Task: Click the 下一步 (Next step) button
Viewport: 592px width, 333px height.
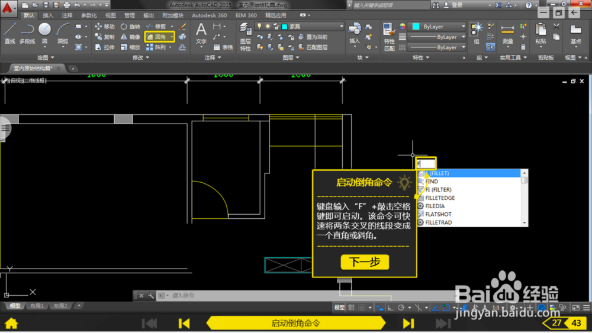Action: pos(365,261)
